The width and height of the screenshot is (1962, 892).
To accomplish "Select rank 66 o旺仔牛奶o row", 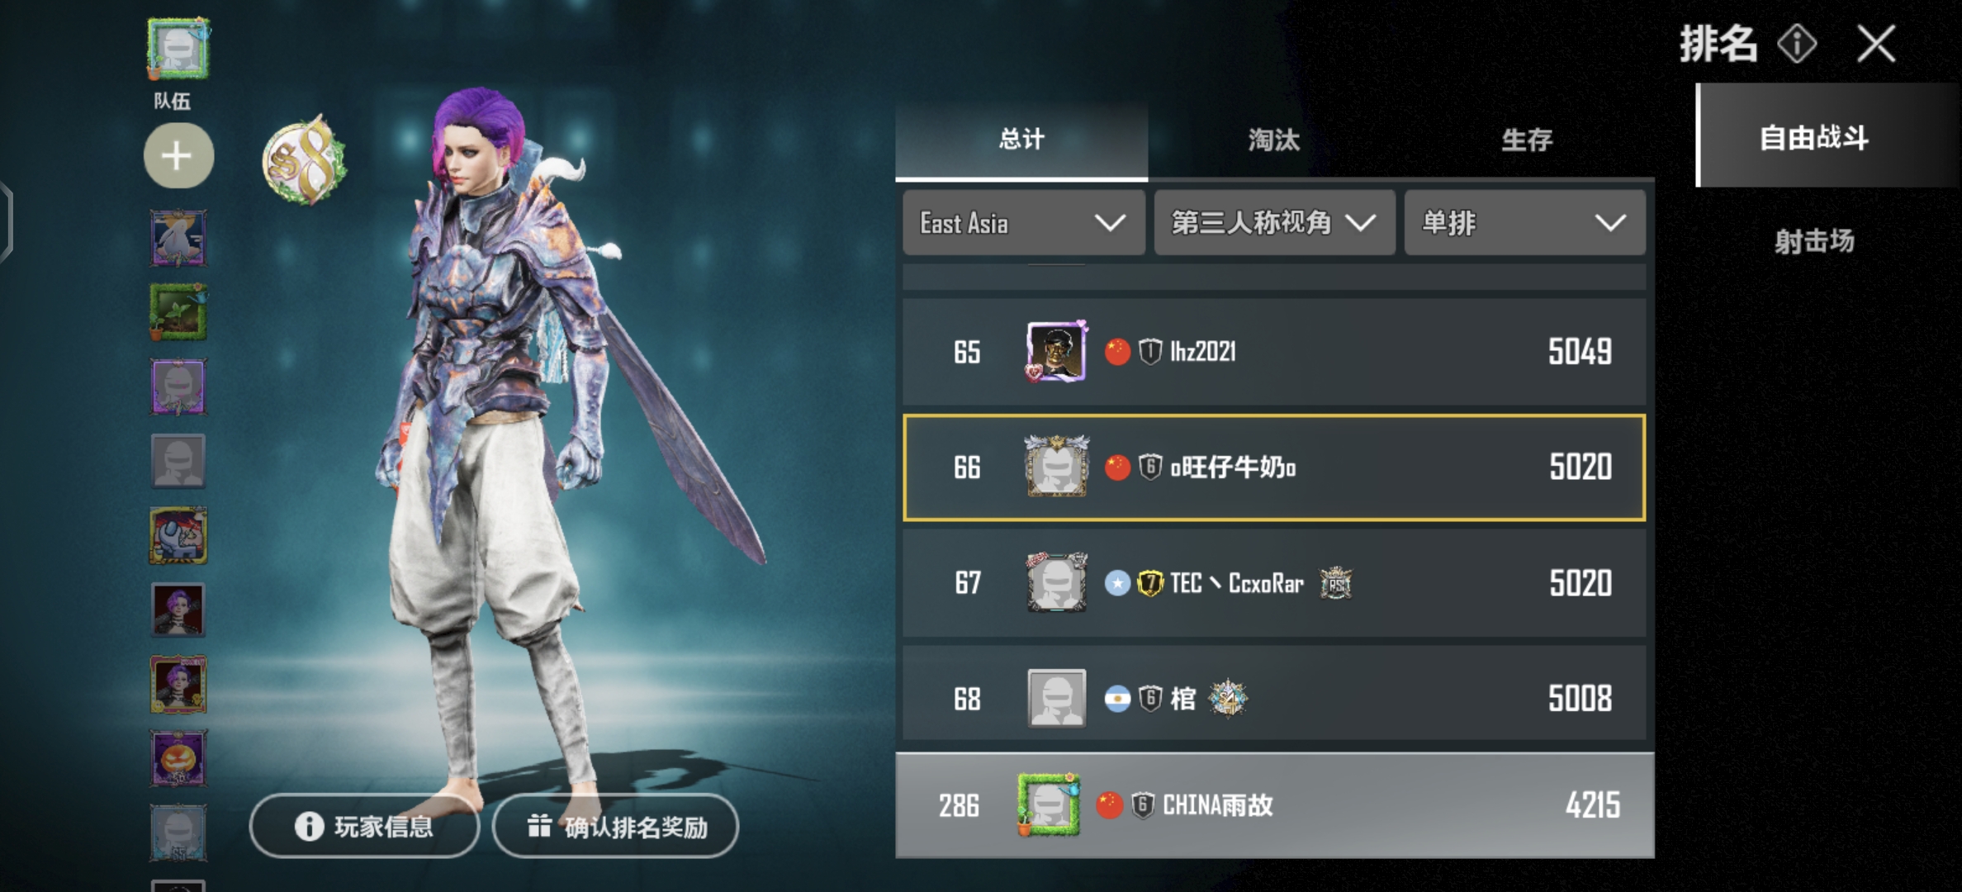I will click(x=1274, y=467).
